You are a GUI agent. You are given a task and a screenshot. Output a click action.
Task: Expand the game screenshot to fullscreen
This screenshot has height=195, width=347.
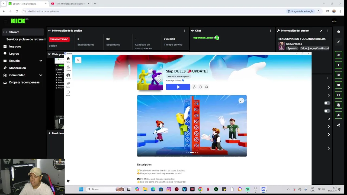[x=241, y=101]
